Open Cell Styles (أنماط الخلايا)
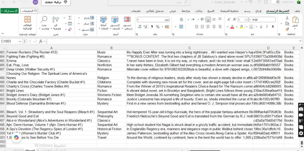Viewport: 304px width, 151px height. pos(103,23)
